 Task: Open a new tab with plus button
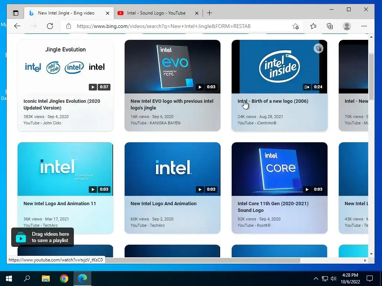209,13
